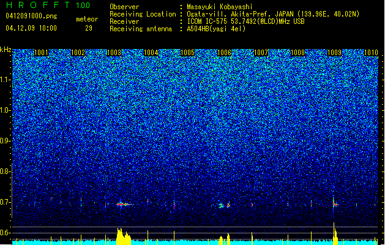The image size is (385, 245).
Task: Click the HROFFT 1.0.0 title text
Action: [48, 5]
